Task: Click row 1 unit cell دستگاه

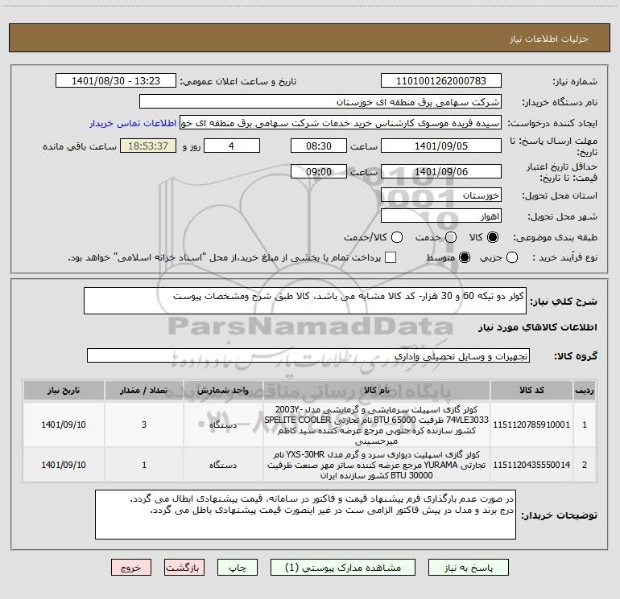Action: click(x=223, y=425)
